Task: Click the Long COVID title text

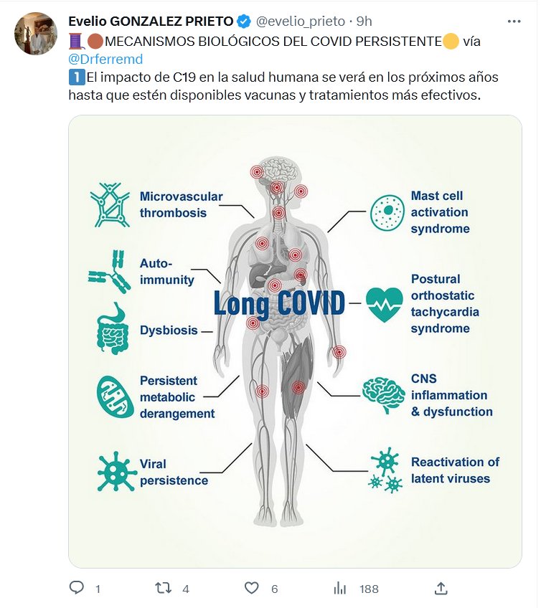Action: click(280, 304)
